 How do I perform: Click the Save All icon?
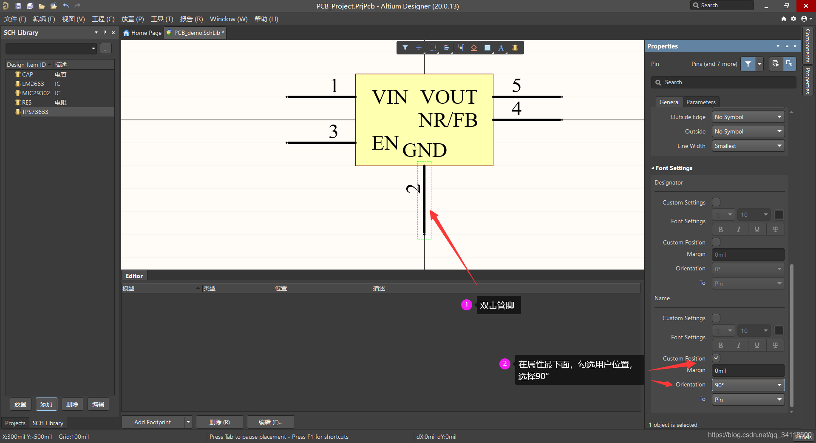pyautogui.click(x=30, y=6)
